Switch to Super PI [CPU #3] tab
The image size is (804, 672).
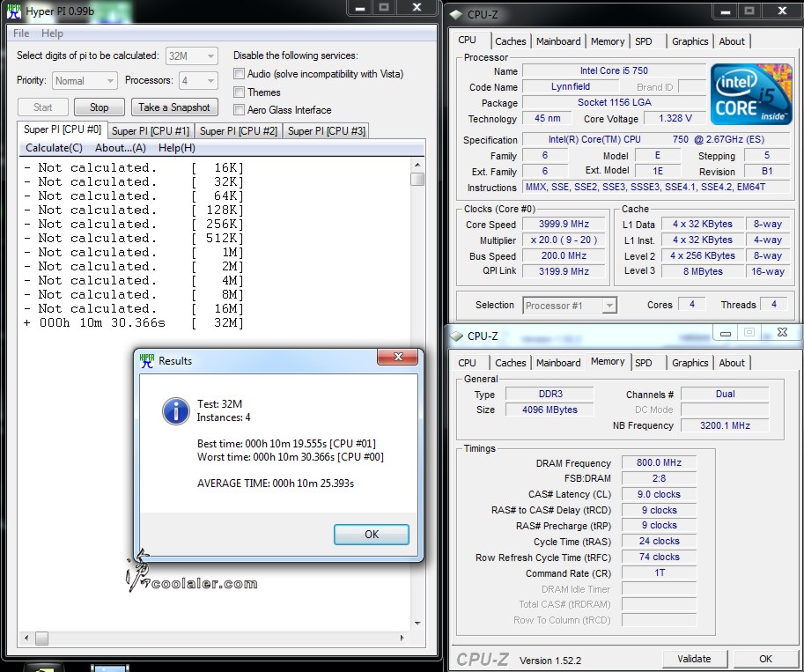(327, 131)
